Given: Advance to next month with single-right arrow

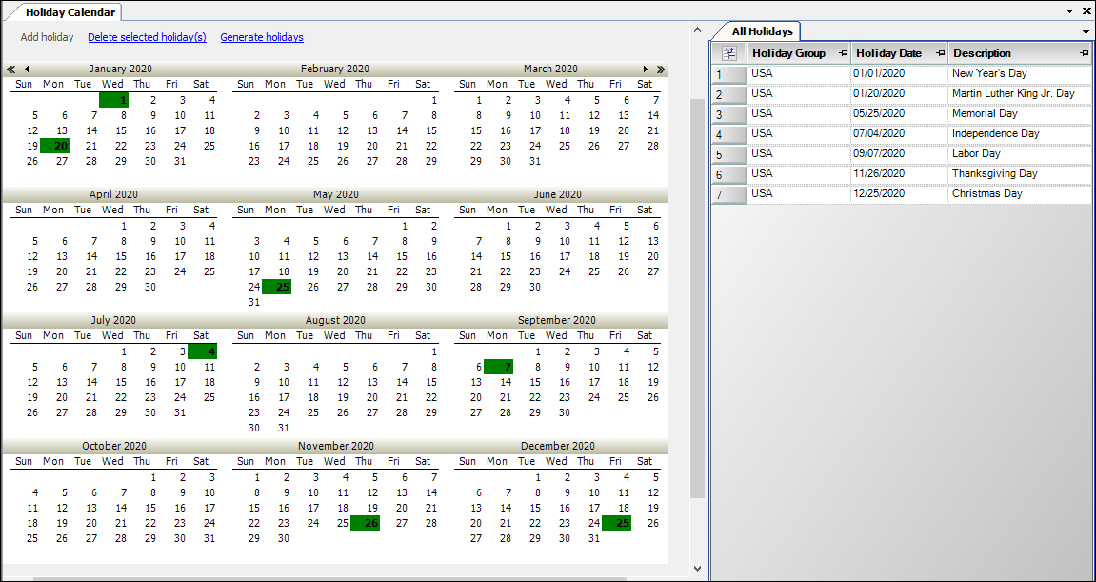Looking at the screenshot, I should [x=646, y=70].
